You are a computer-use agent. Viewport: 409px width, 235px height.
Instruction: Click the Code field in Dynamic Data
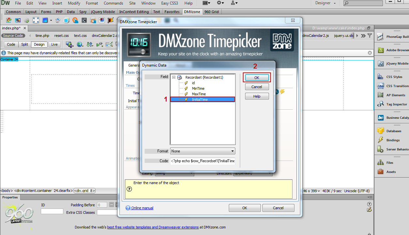point(203,161)
